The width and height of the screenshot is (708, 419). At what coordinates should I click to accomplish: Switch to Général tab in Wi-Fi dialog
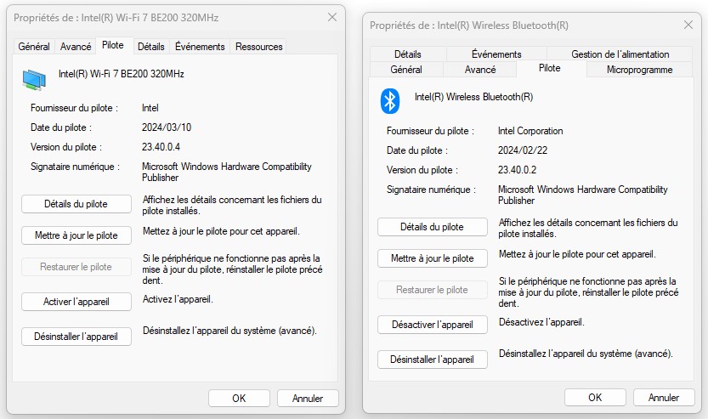(34, 47)
